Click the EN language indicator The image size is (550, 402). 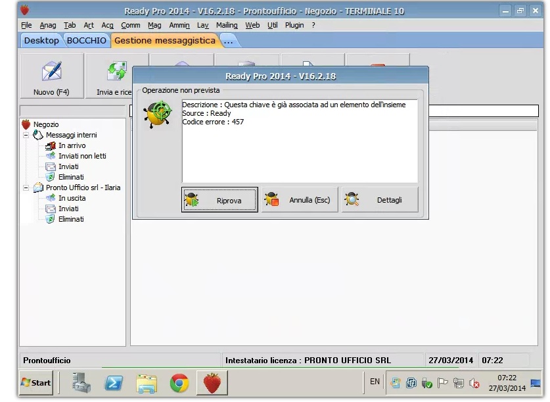[x=375, y=382]
